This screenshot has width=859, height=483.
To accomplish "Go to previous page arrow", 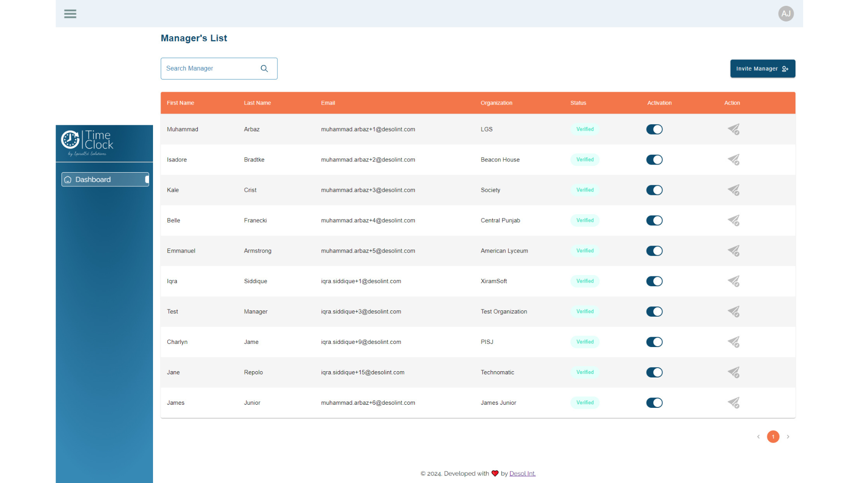I will coord(758,436).
